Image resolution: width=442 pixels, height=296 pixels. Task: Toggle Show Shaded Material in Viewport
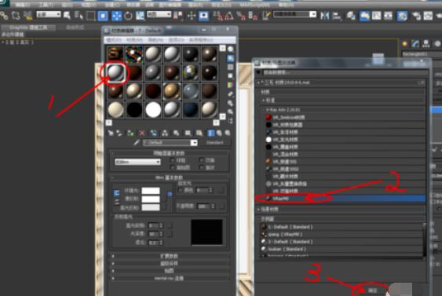pyautogui.click(x=199, y=133)
